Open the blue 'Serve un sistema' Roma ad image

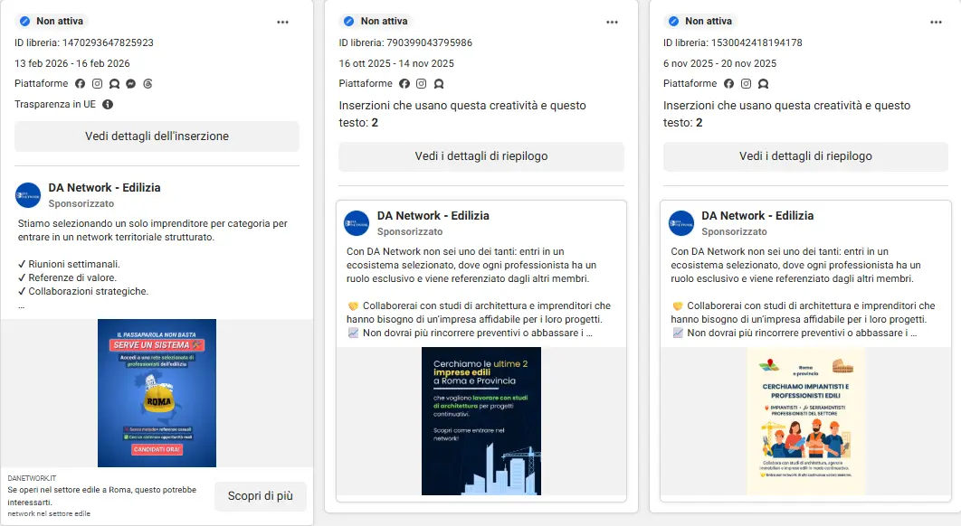157,393
